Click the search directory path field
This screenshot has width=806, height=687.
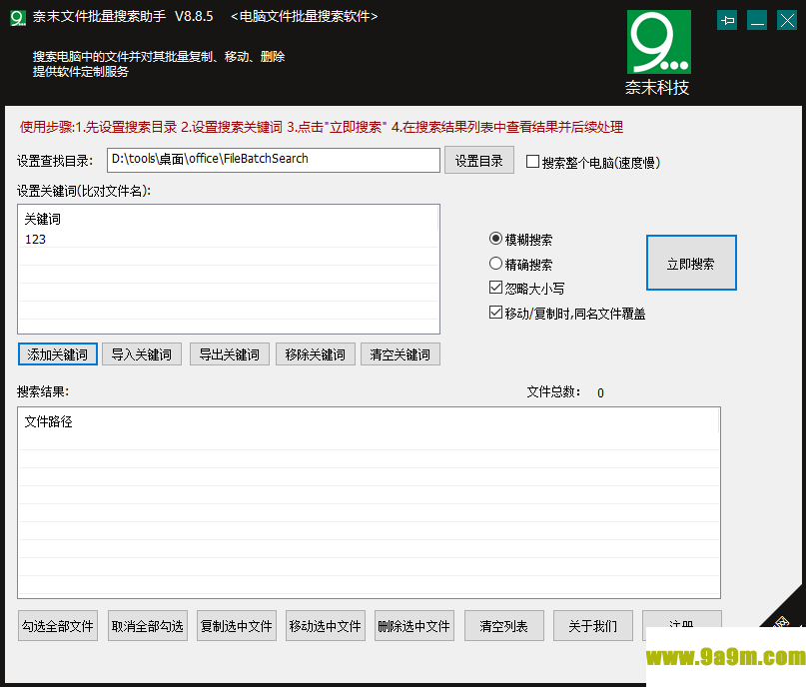click(x=274, y=160)
